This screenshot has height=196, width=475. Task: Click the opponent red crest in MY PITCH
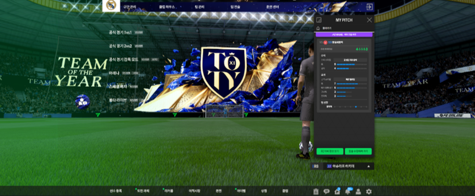(325, 42)
